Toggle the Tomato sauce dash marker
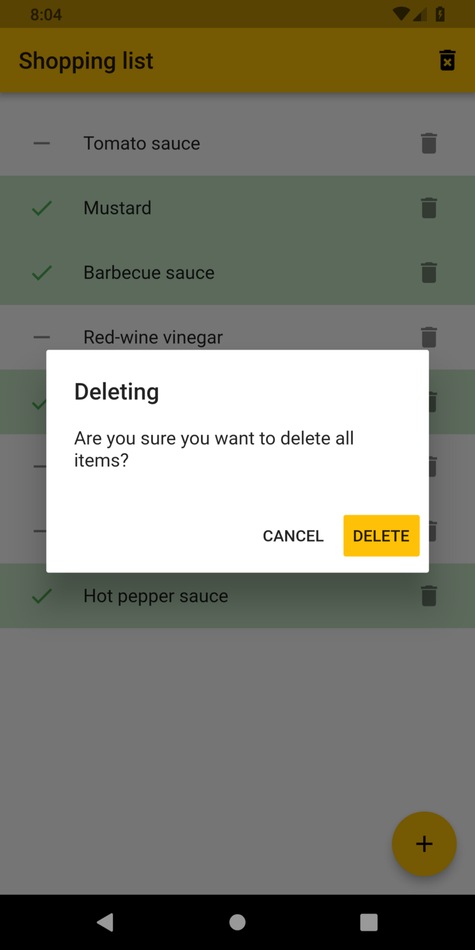 pos(42,143)
